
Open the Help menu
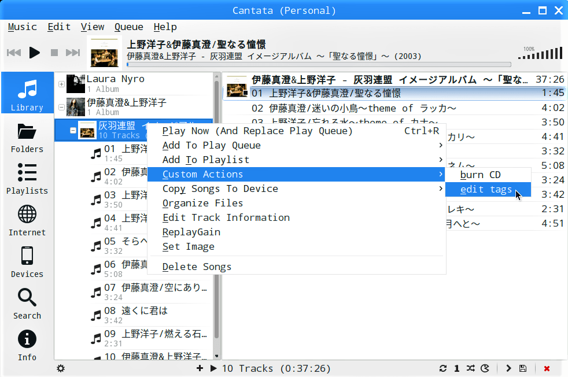point(165,27)
